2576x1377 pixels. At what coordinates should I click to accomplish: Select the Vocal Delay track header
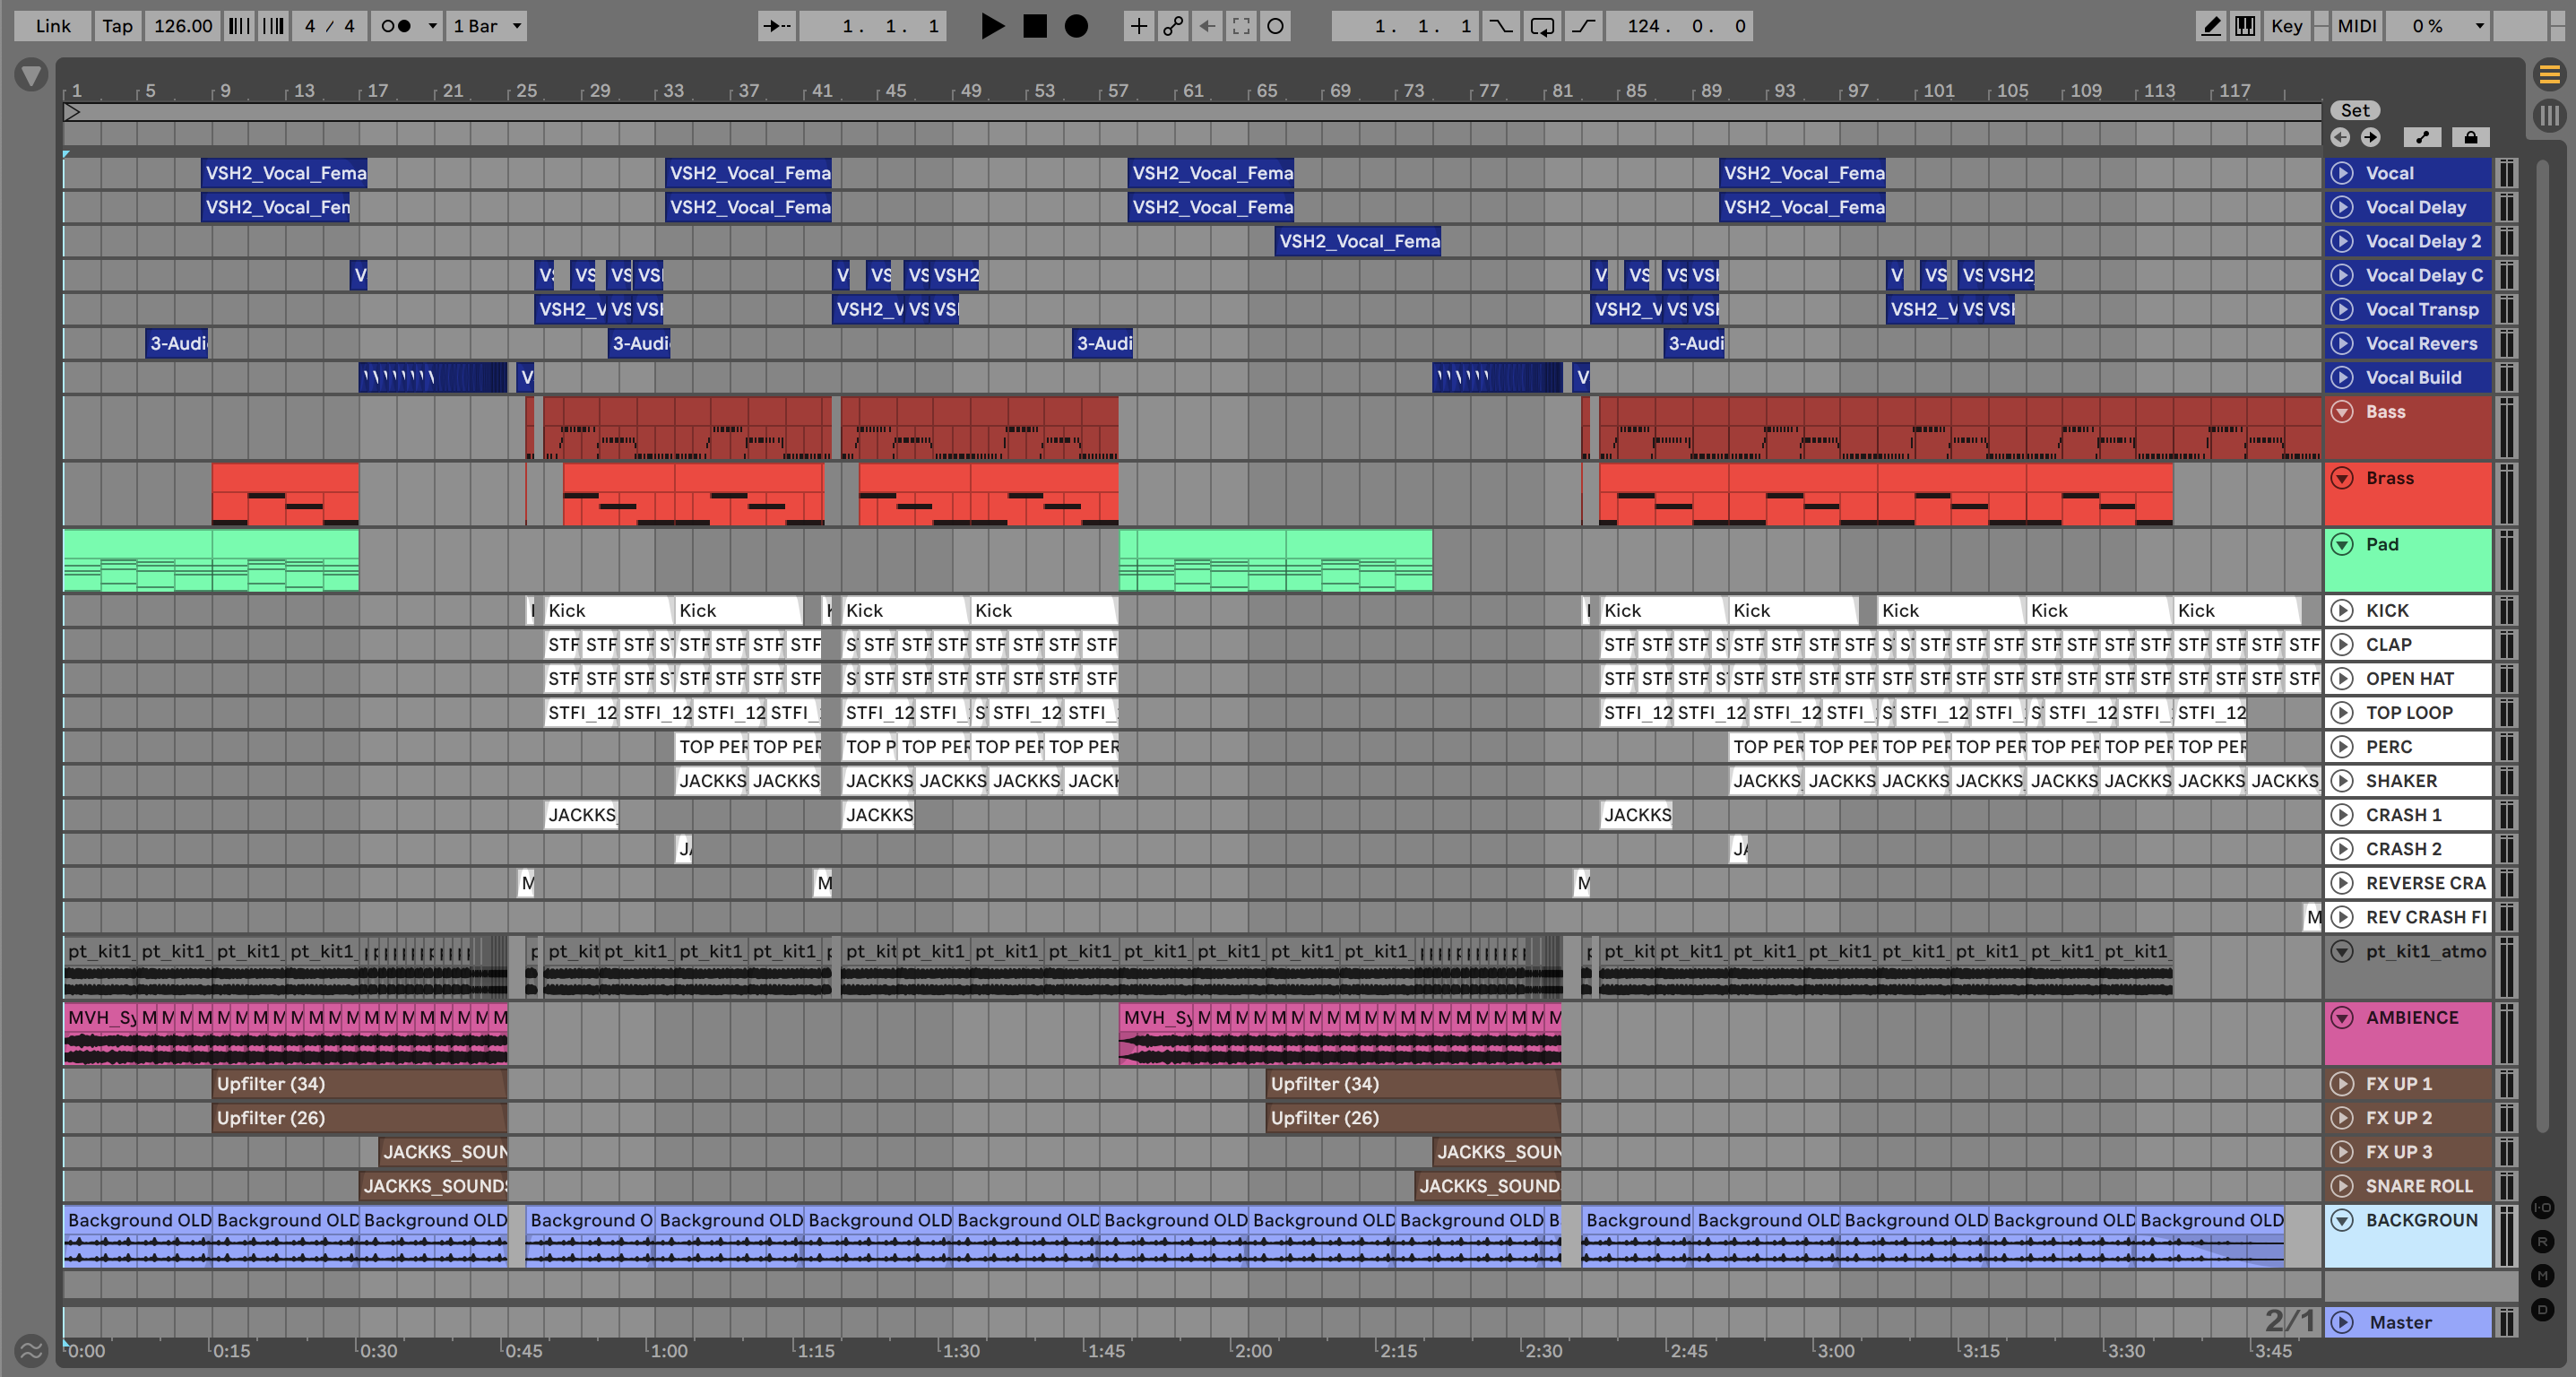pos(2415,208)
